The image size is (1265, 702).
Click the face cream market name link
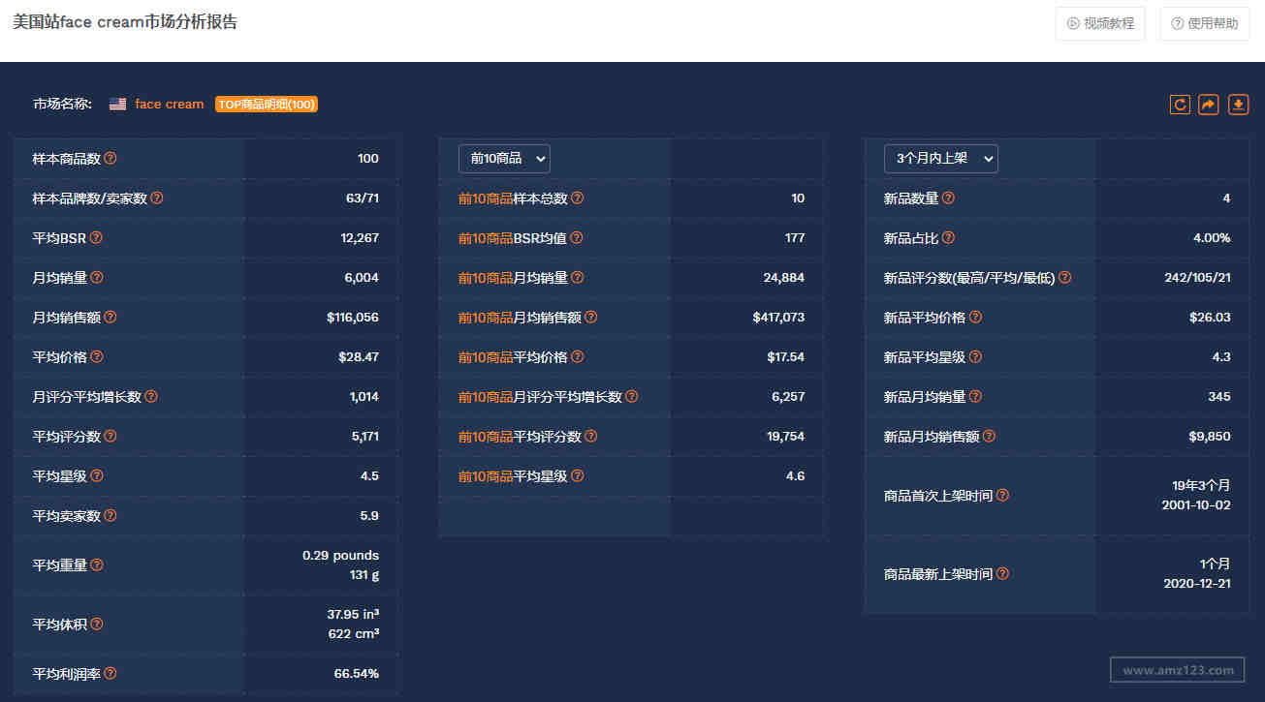170,105
